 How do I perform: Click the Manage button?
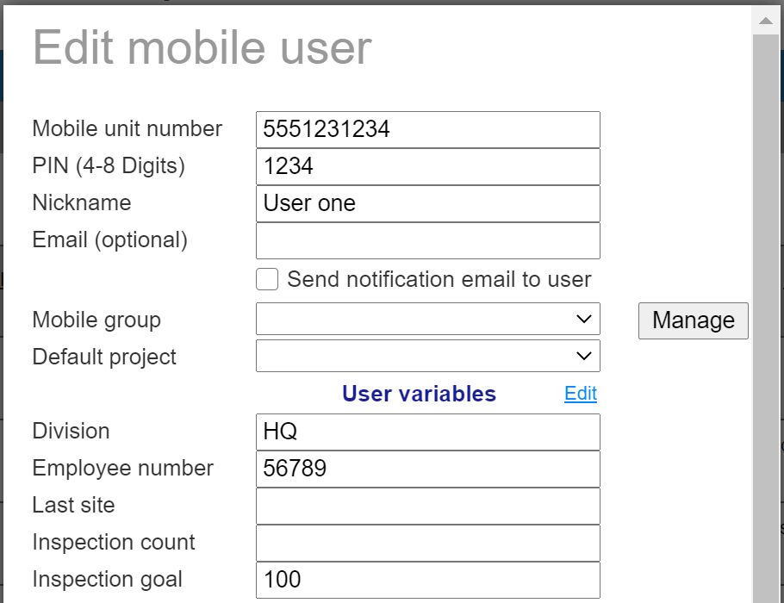(693, 320)
